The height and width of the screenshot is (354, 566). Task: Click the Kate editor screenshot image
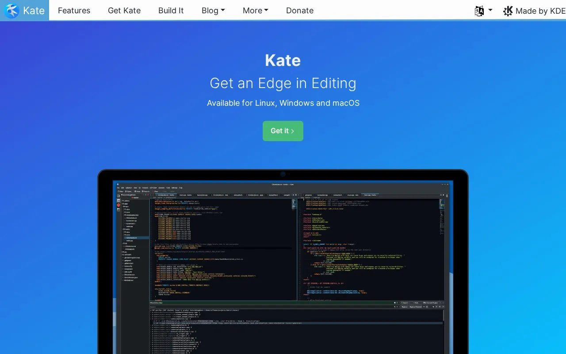click(283, 267)
